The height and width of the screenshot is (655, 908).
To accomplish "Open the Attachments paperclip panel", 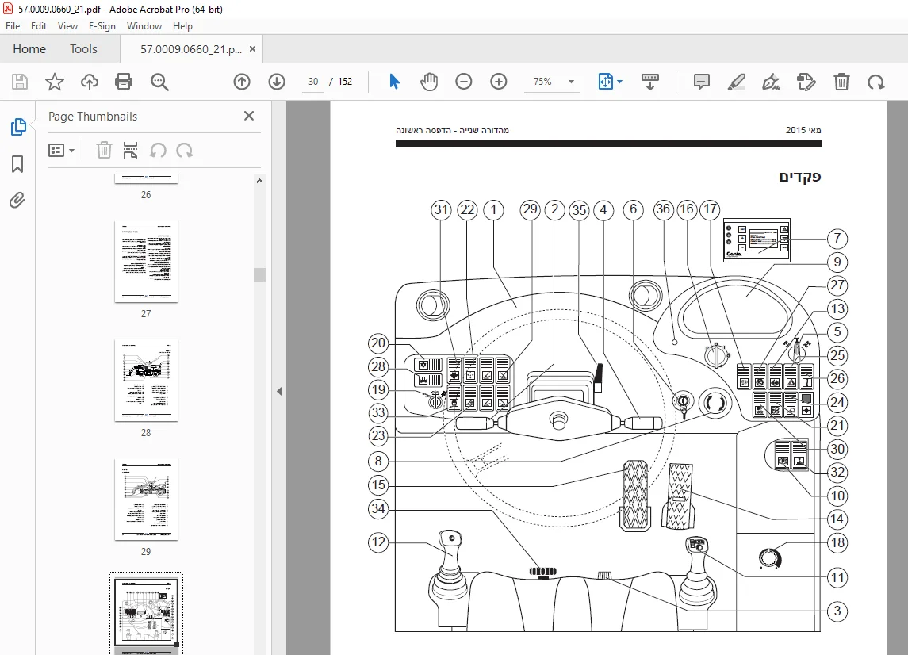I will (17, 201).
